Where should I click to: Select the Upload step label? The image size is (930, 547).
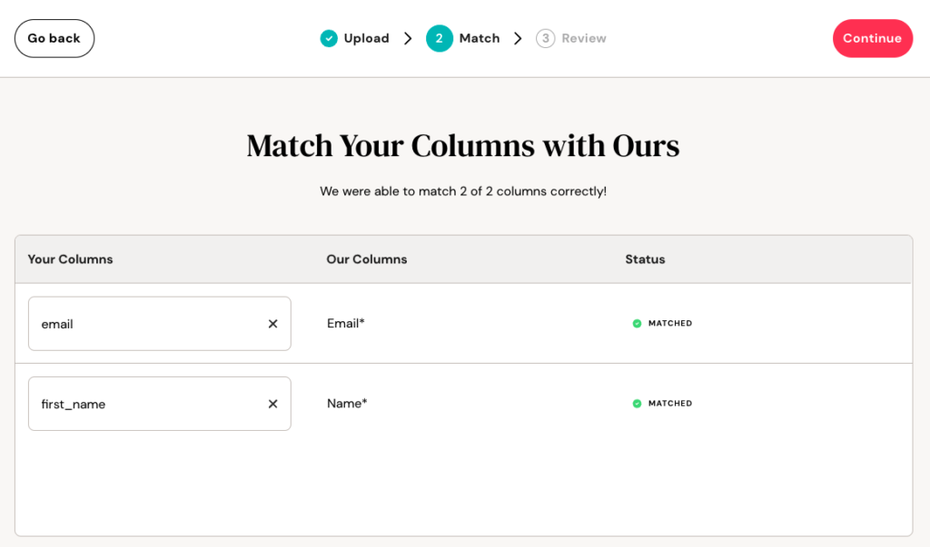366,38
